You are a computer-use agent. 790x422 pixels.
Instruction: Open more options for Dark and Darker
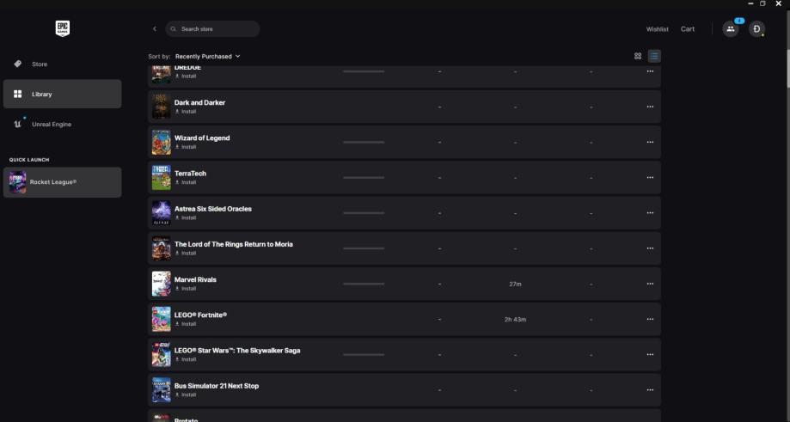(x=650, y=107)
